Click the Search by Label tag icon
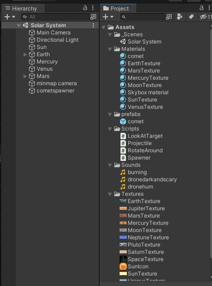 tap(191, 17)
